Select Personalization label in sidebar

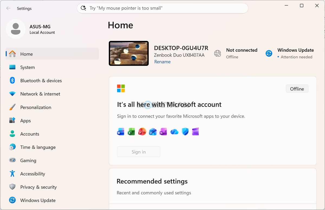(36, 107)
